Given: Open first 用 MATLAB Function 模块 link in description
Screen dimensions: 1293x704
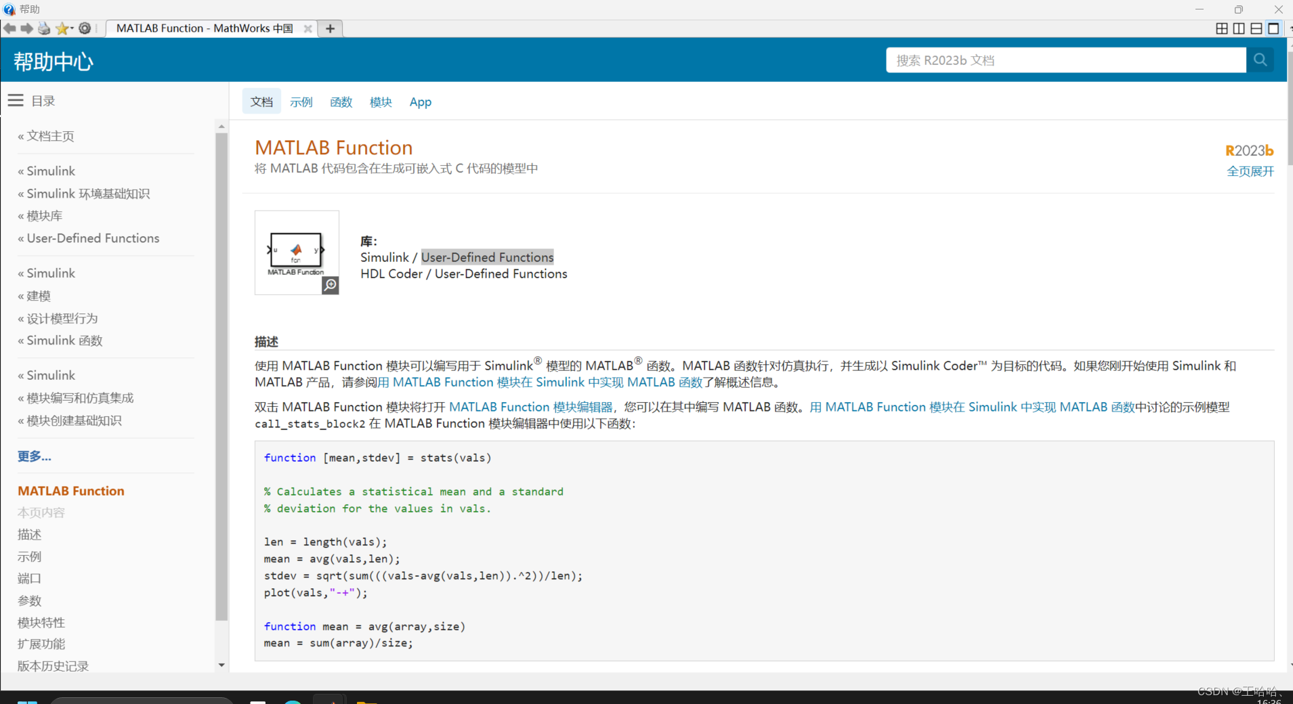Looking at the screenshot, I should point(540,382).
